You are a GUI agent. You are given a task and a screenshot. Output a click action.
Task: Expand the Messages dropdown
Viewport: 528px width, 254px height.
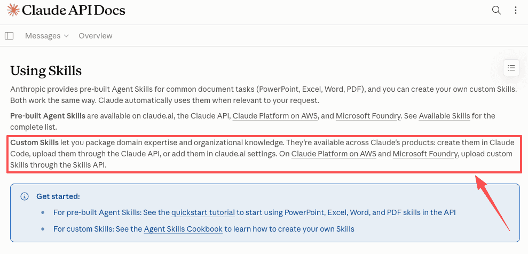[x=47, y=36]
